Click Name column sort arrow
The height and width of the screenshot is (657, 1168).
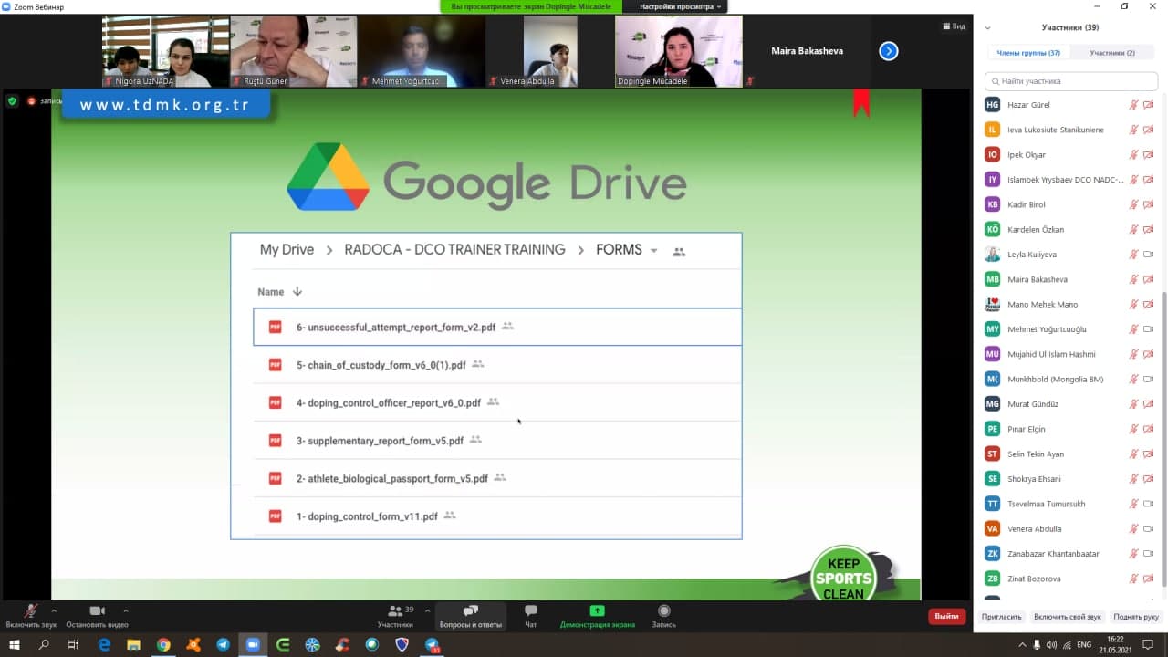click(297, 292)
